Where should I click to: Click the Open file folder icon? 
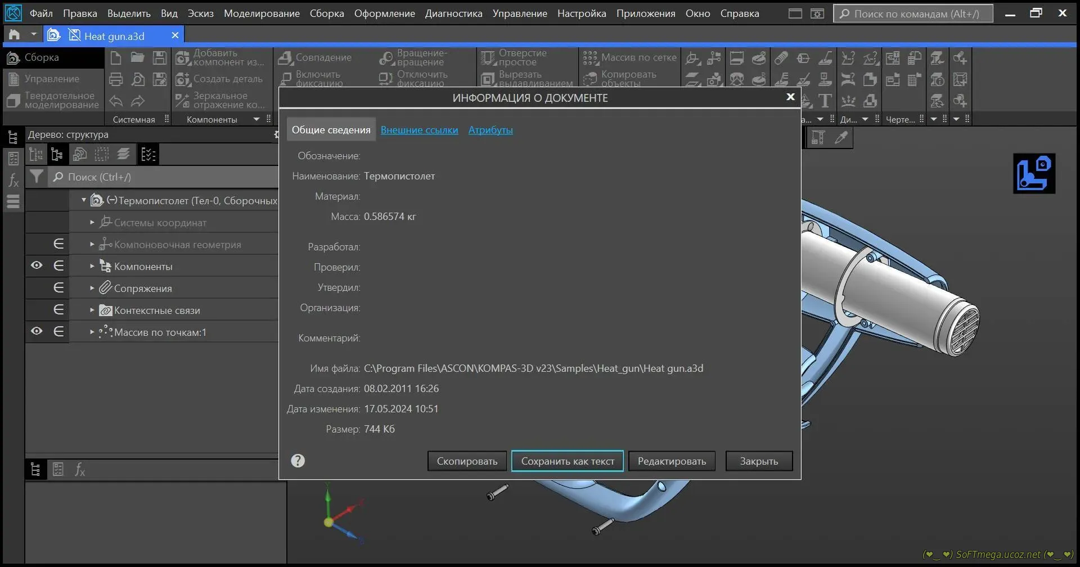coord(138,57)
